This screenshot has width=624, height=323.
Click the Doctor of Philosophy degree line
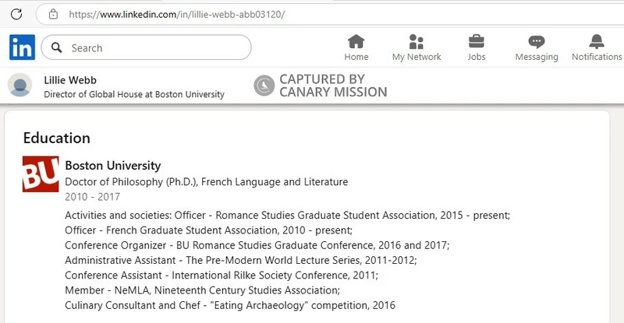pyautogui.click(x=207, y=182)
